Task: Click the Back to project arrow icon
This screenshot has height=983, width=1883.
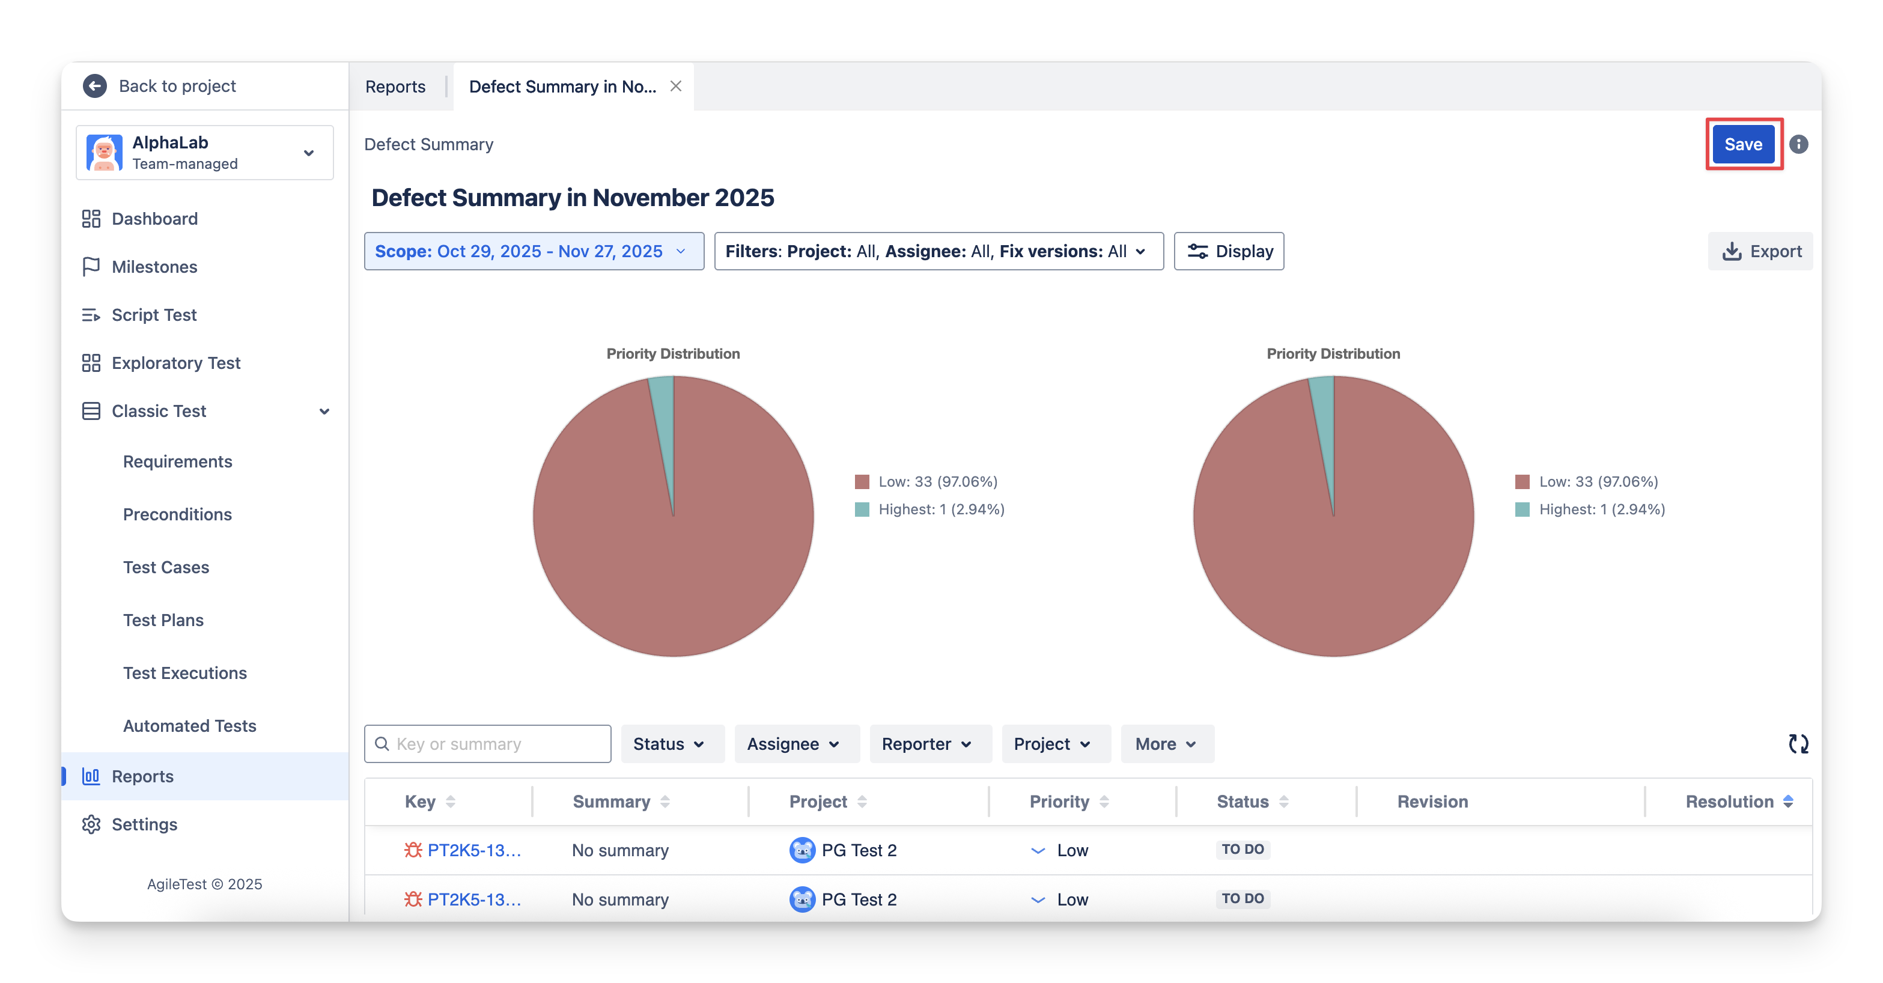Action: point(94,87)
